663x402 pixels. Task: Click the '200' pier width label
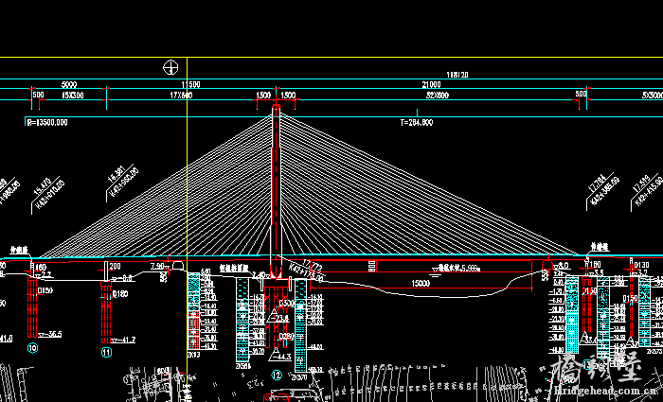coord(115,267)
